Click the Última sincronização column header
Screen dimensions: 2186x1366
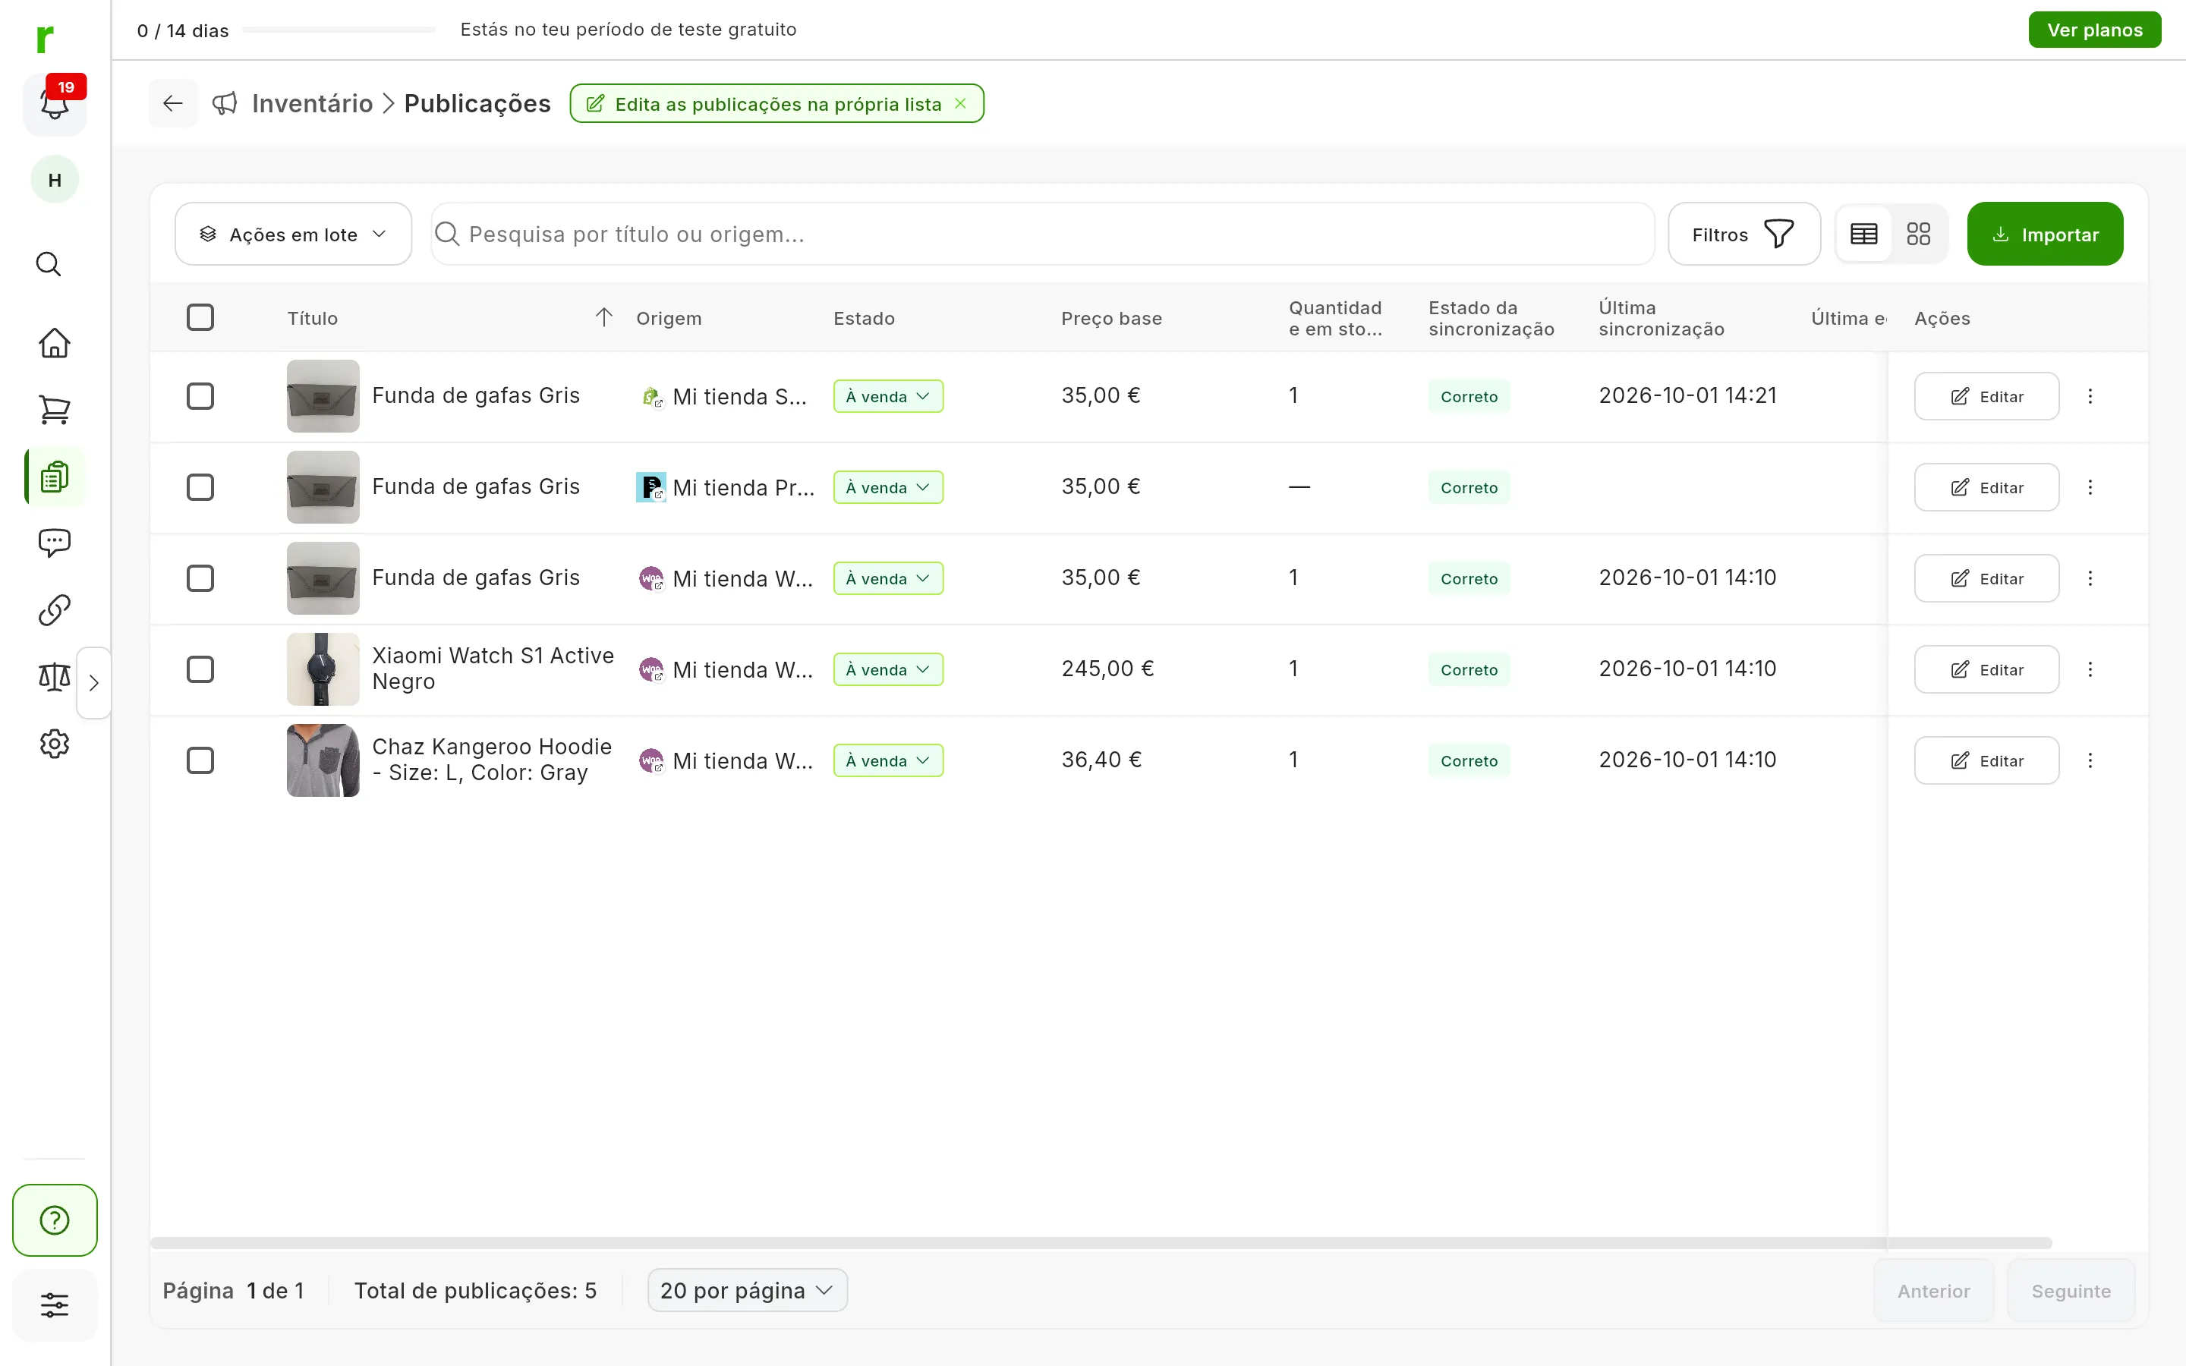(x=1662, y=318)
